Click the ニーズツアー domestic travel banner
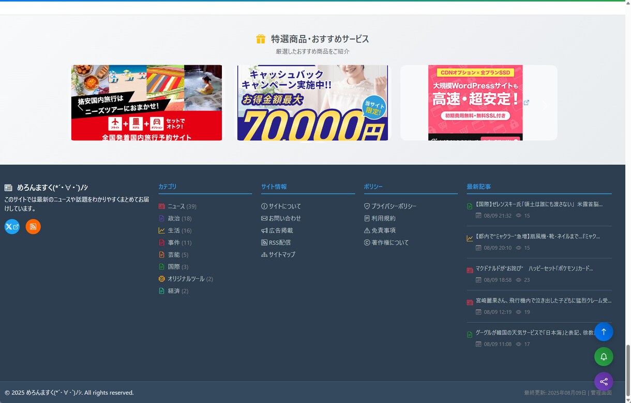The height and width of the screenshot is (403, 631). pos(146,102)
